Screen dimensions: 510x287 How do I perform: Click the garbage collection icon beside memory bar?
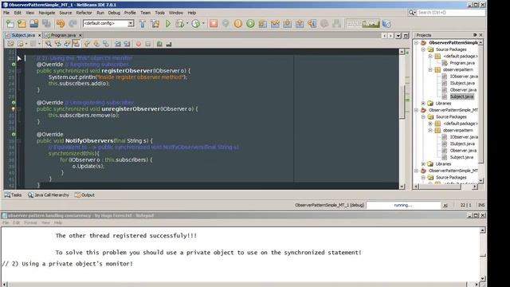[x=386, y=23]
